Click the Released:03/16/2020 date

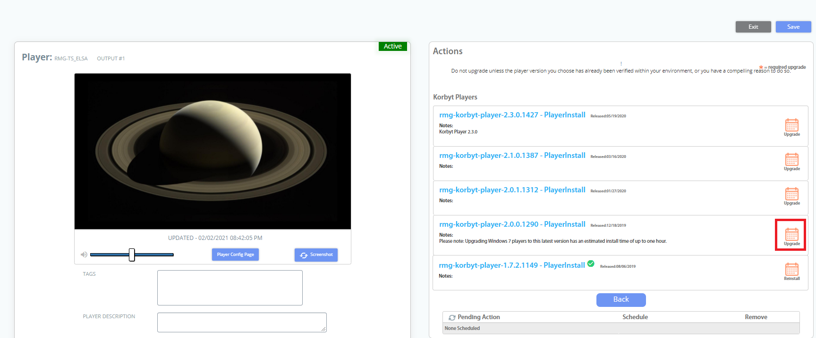click(608, 157)
